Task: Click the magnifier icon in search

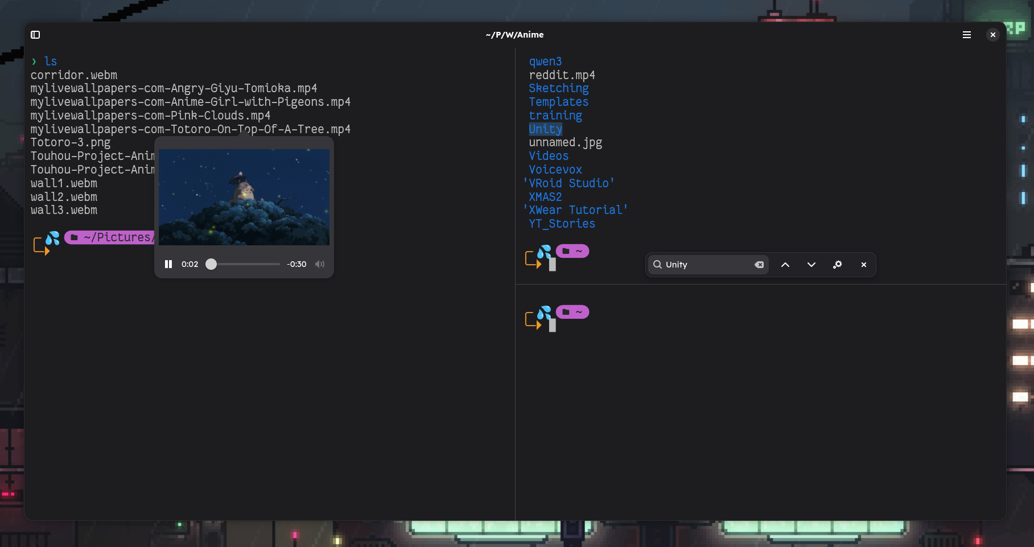Action: tap(657, 265)
